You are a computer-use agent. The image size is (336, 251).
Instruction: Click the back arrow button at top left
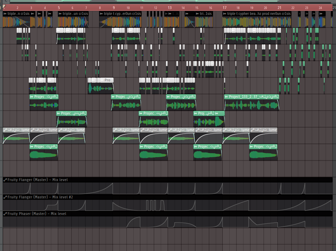6,1
